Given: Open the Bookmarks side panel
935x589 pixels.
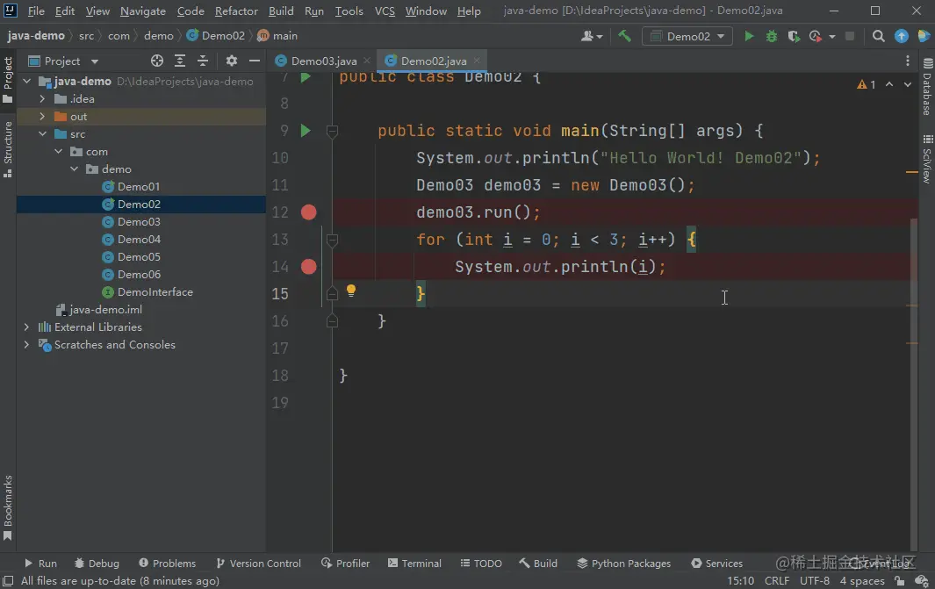Looking at the screenshot, I should [x=8, y=507].
